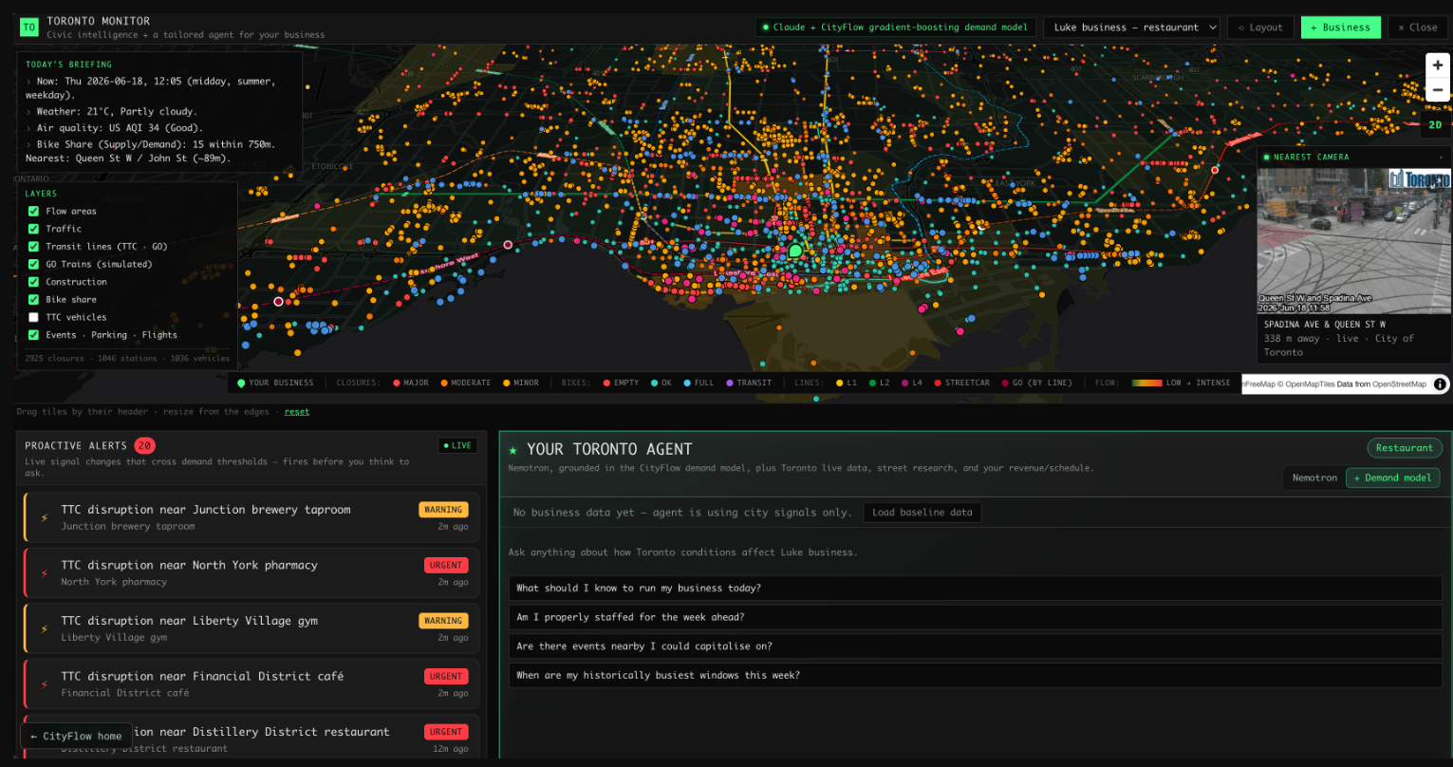Open the OpenMapTiles attribution link

click(1312, 383)
